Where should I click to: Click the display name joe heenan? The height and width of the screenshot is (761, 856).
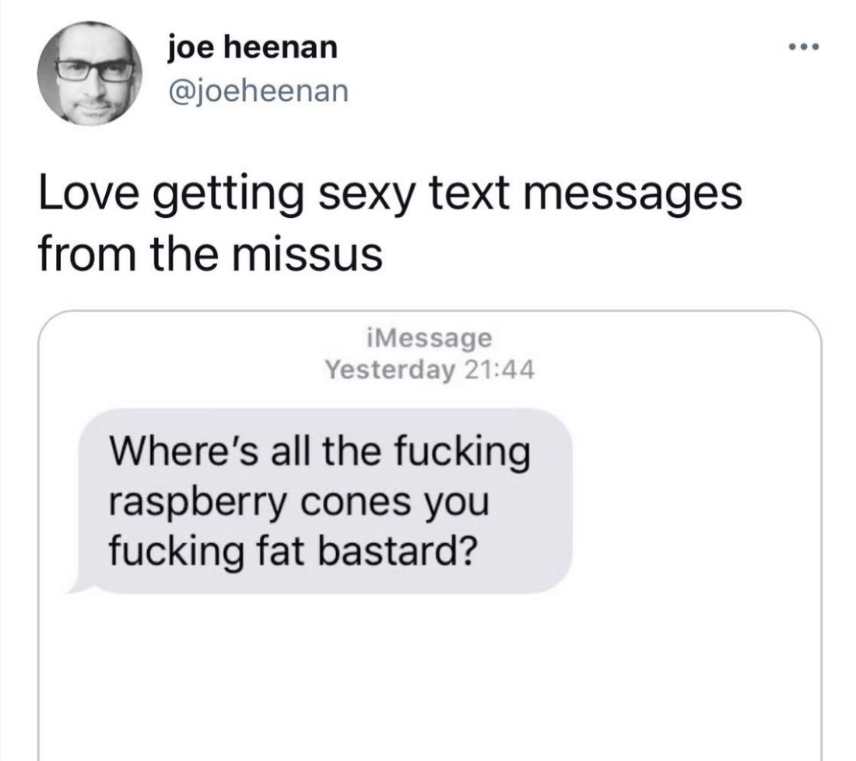(x=253, y=47)
